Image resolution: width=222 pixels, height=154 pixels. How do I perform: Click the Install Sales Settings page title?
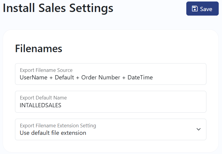[58, 8]
